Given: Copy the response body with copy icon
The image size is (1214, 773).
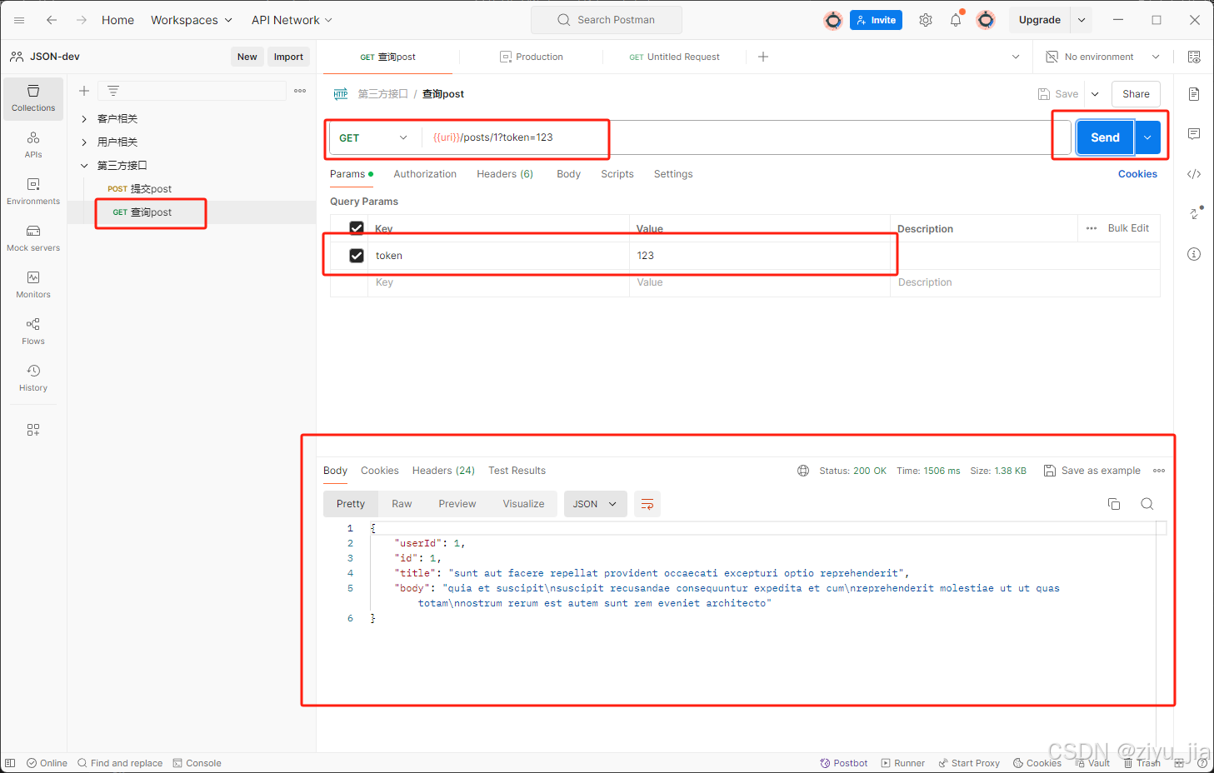Looking at the screenshot, I should [1114, 504].
